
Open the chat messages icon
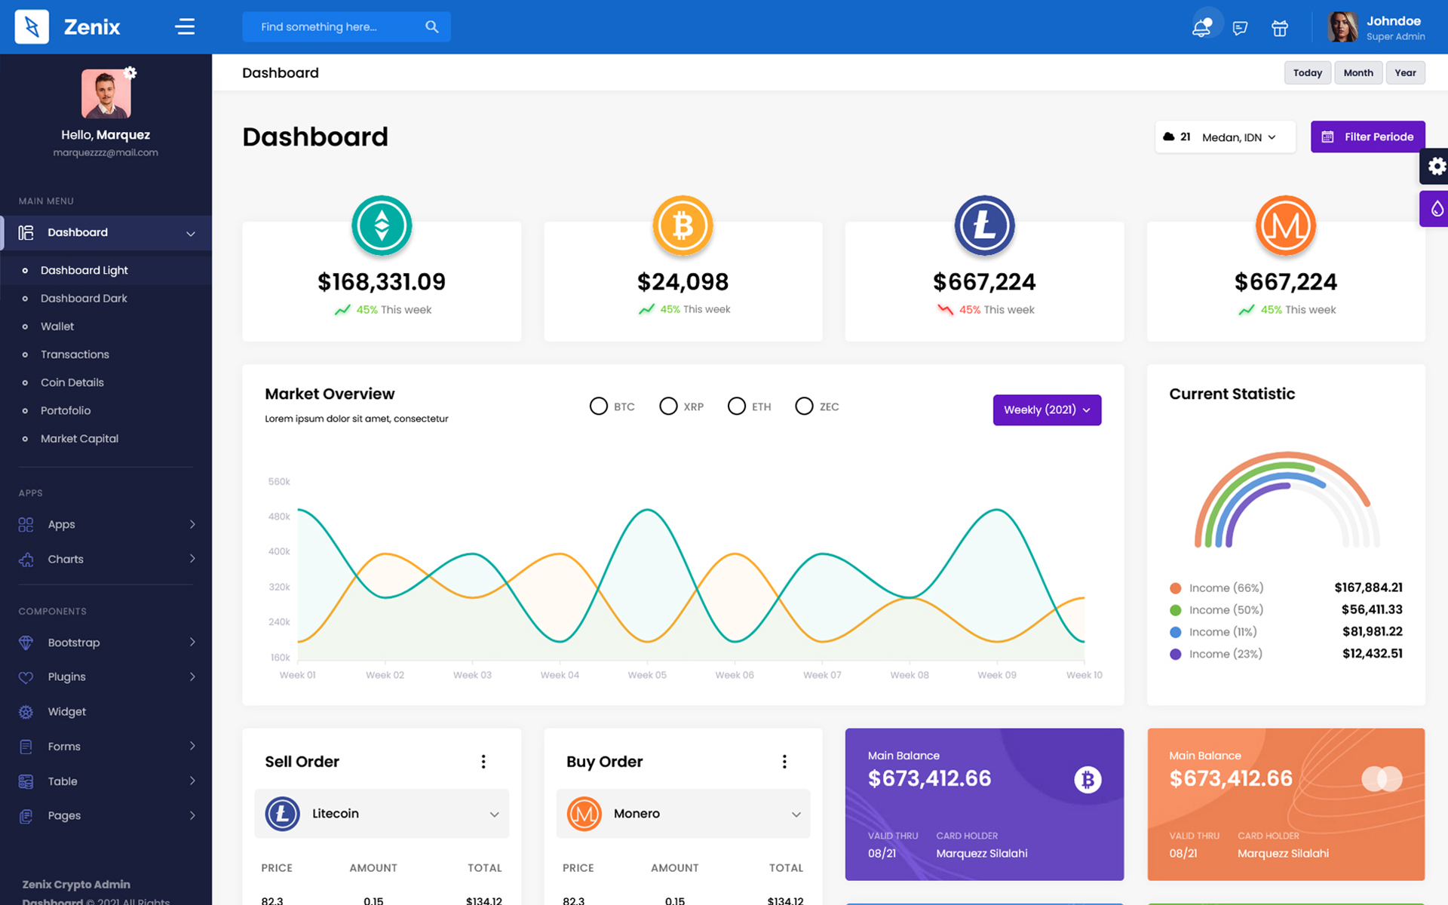click(1240, 28)
